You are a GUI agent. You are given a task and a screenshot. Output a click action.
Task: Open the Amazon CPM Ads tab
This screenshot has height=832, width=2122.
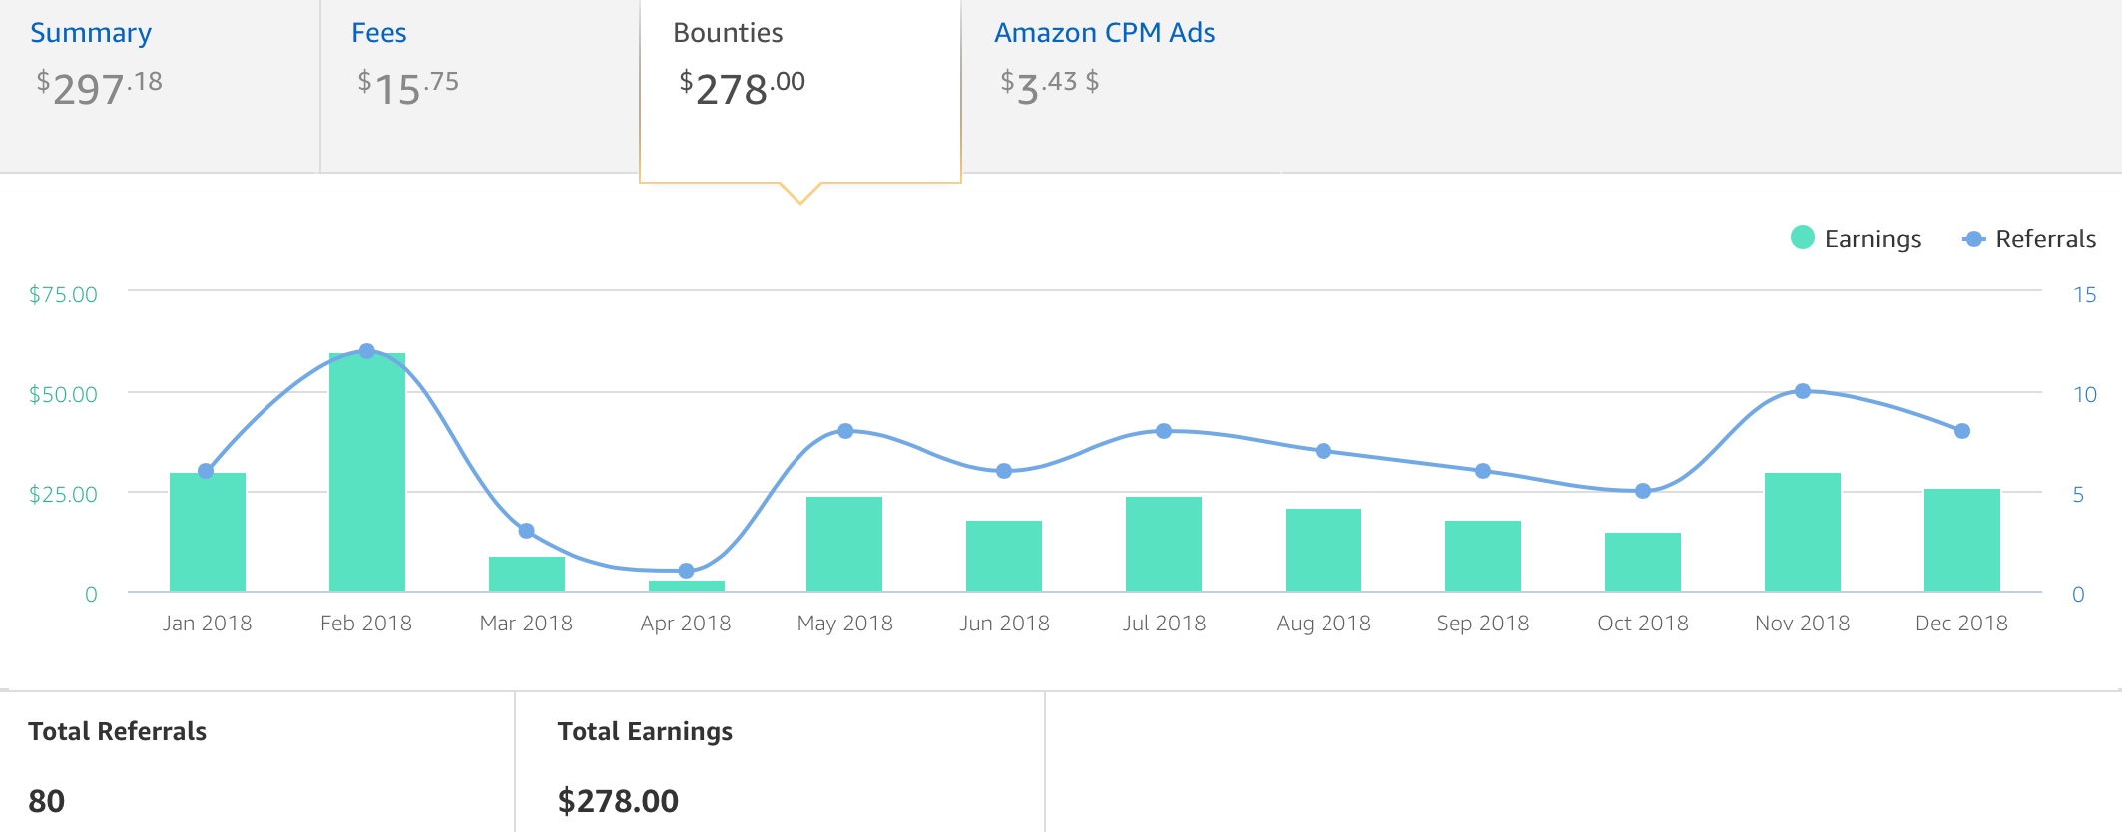[x=1104, y=33]
